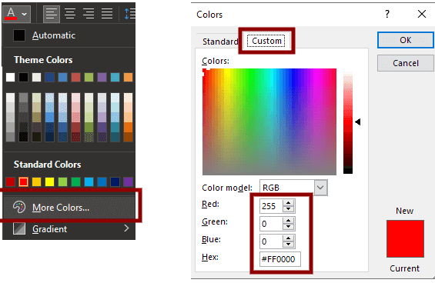Decrease the Blue value
Image resolution: width=435 pixels, height=283 pixels.
point(289,245)
